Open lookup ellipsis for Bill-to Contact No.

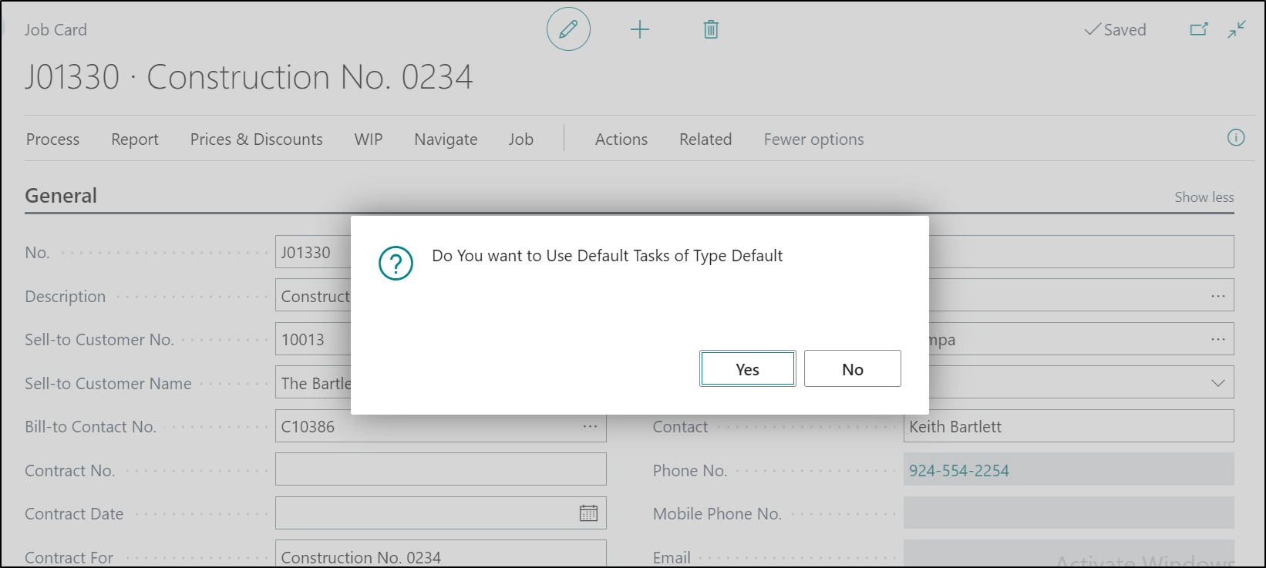point(590,426)
